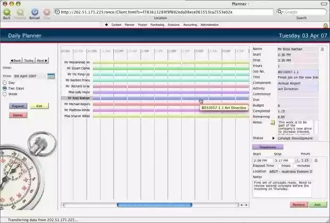This screenshot has height=223, width=330.
Task: Open the Purchasing menu
Action: (x=157, y=25)
